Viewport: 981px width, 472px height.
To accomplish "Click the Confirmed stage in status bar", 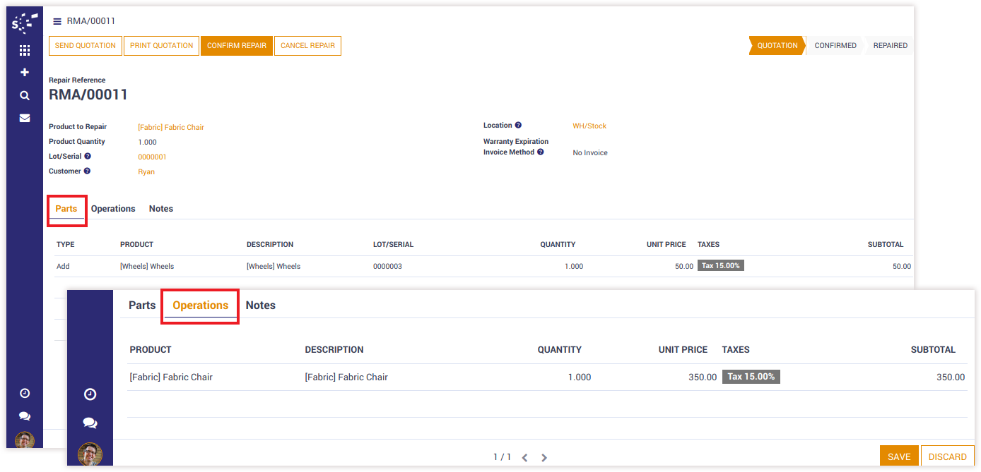I will 835,46.
